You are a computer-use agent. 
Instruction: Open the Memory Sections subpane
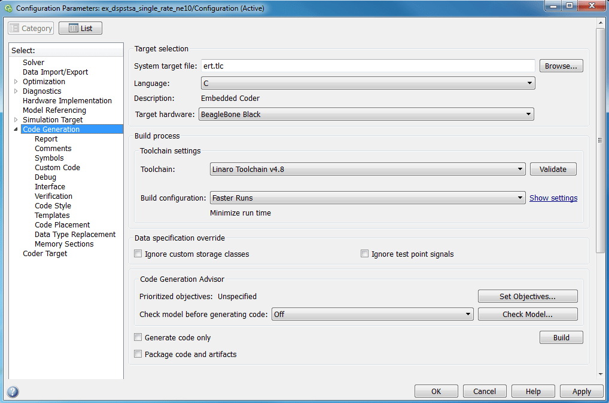tap(64, 244)
